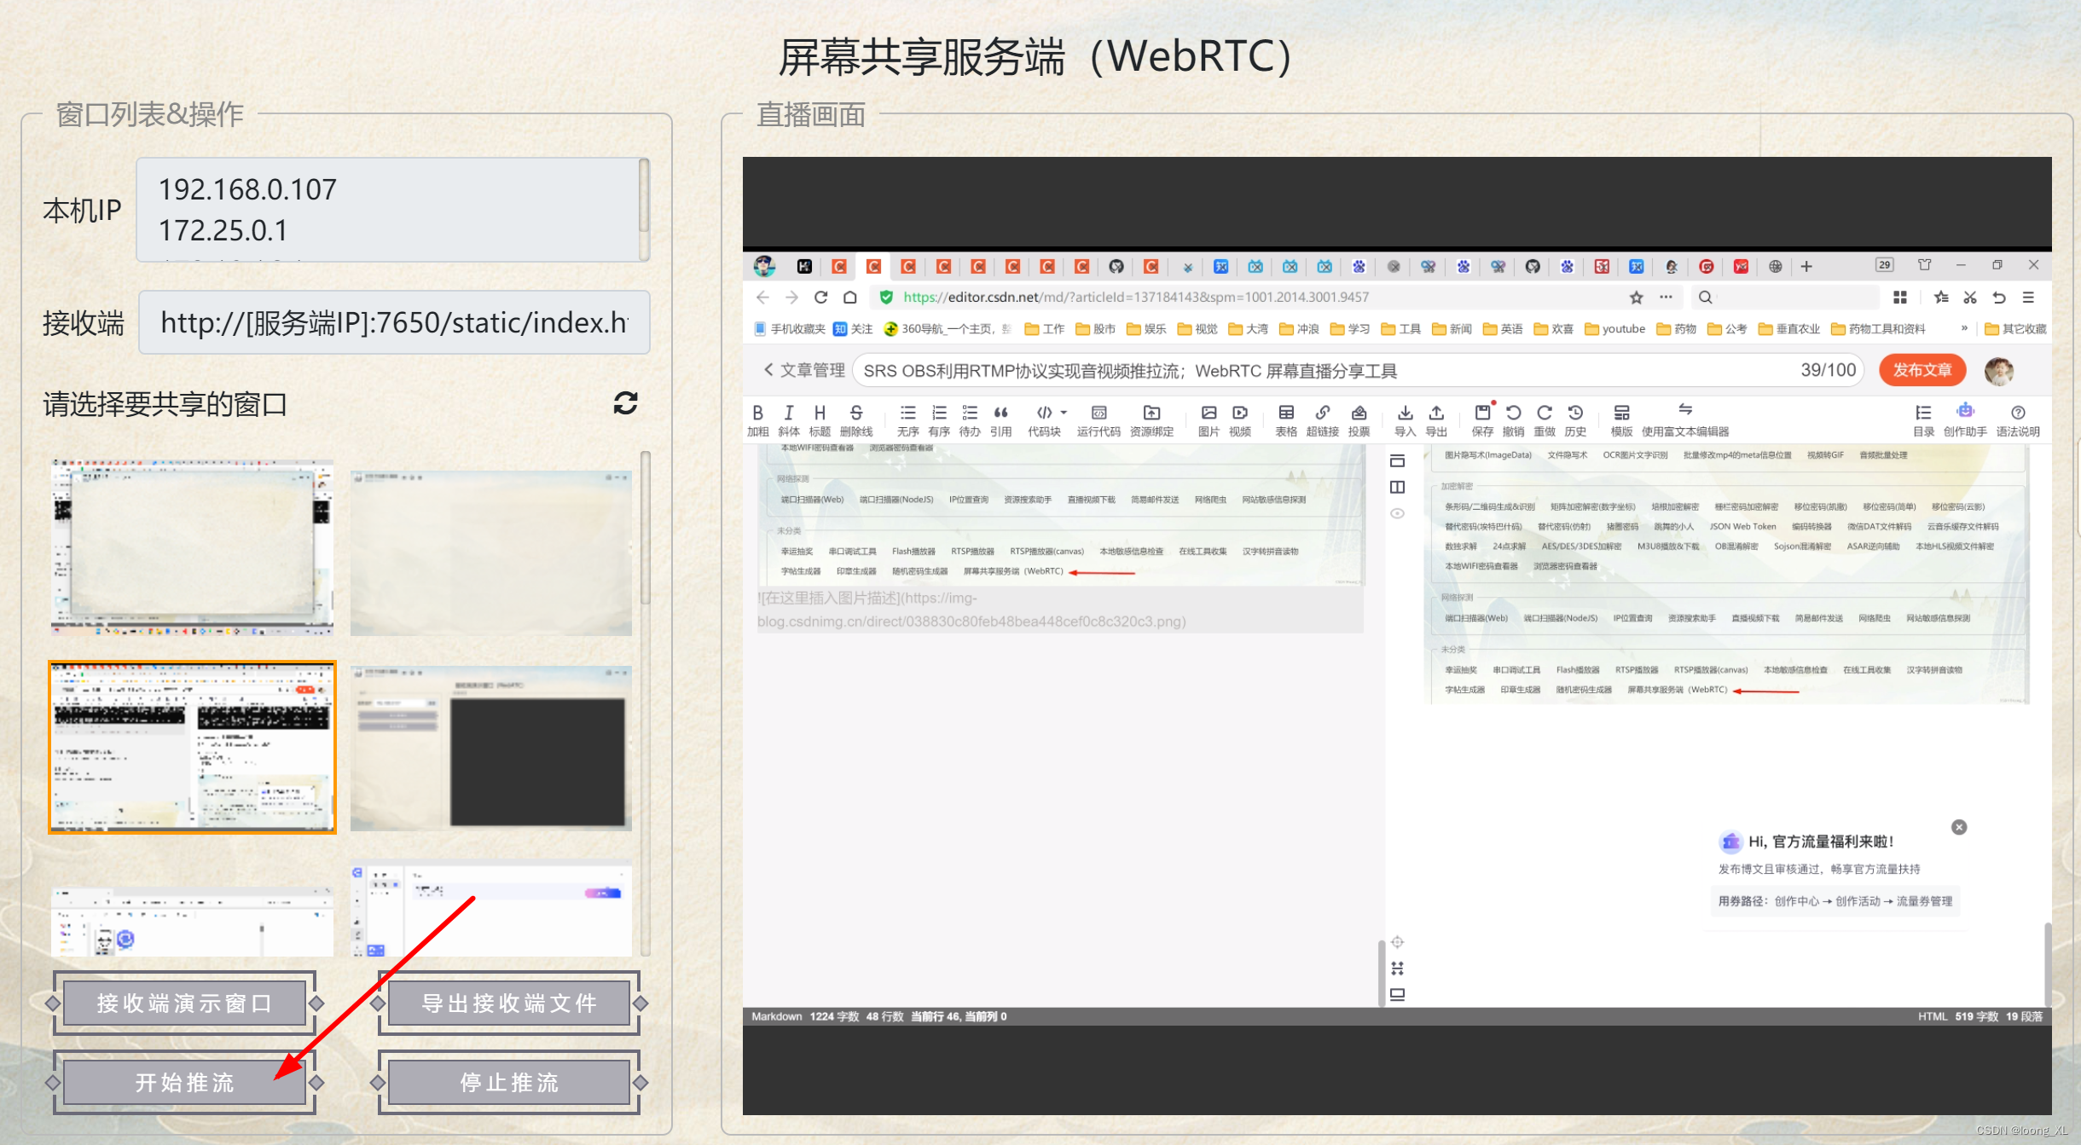The width and height of the screenshot is (2081, 1145).
Task: Expand hidden bookmarks chevron
Action: point(1964,328)
